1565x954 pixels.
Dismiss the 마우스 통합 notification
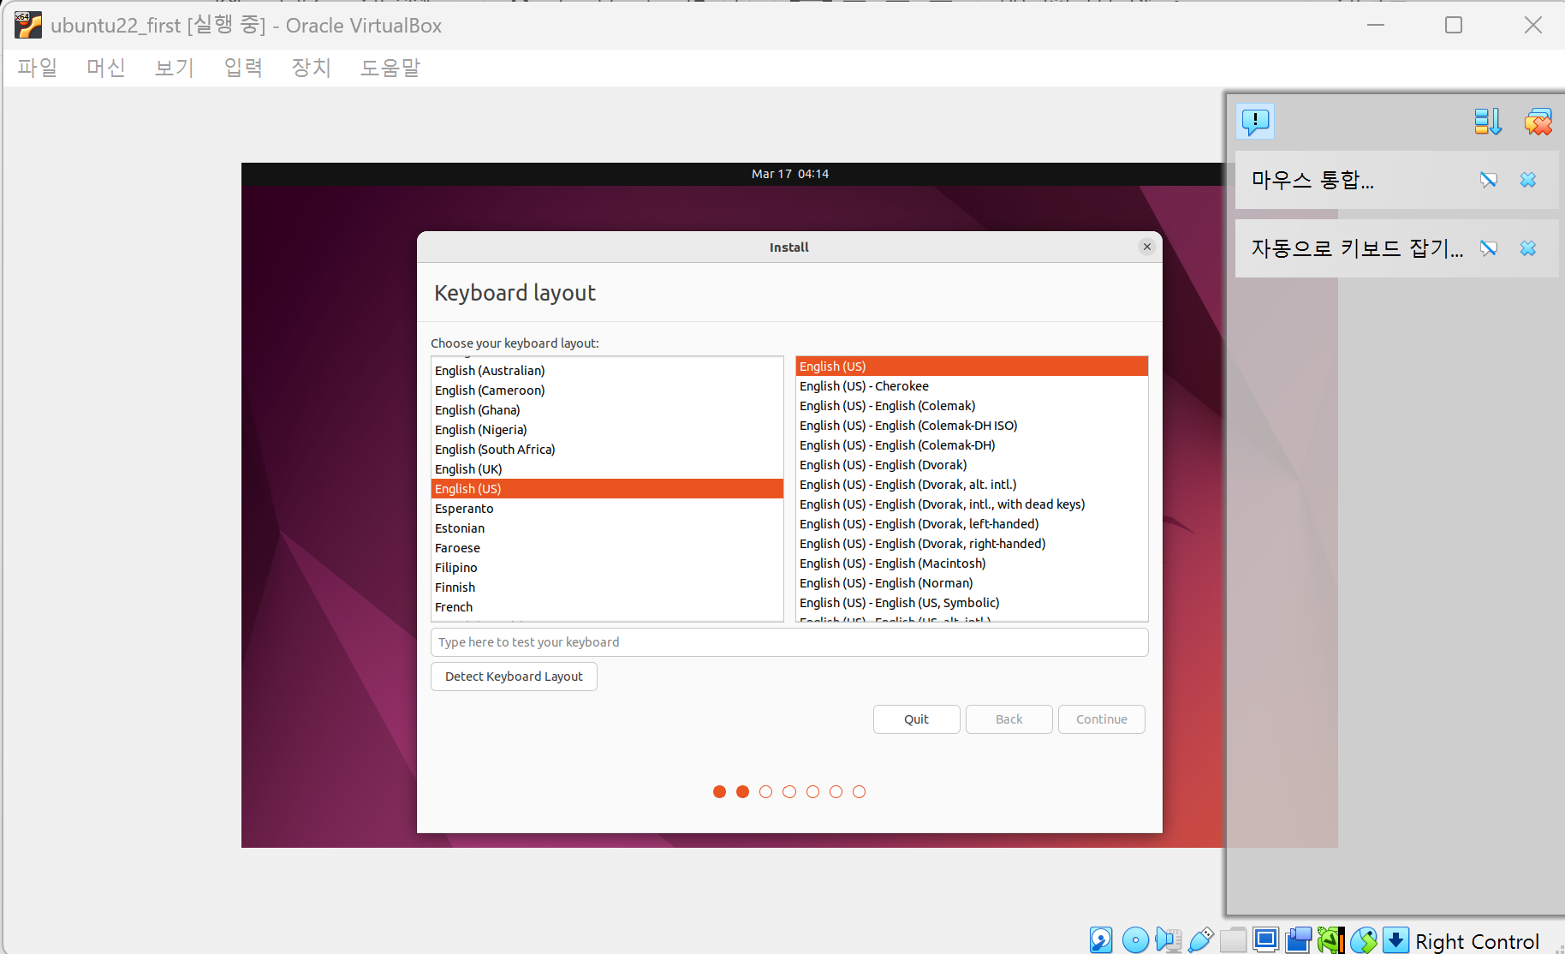click(x=1528, y=180)
